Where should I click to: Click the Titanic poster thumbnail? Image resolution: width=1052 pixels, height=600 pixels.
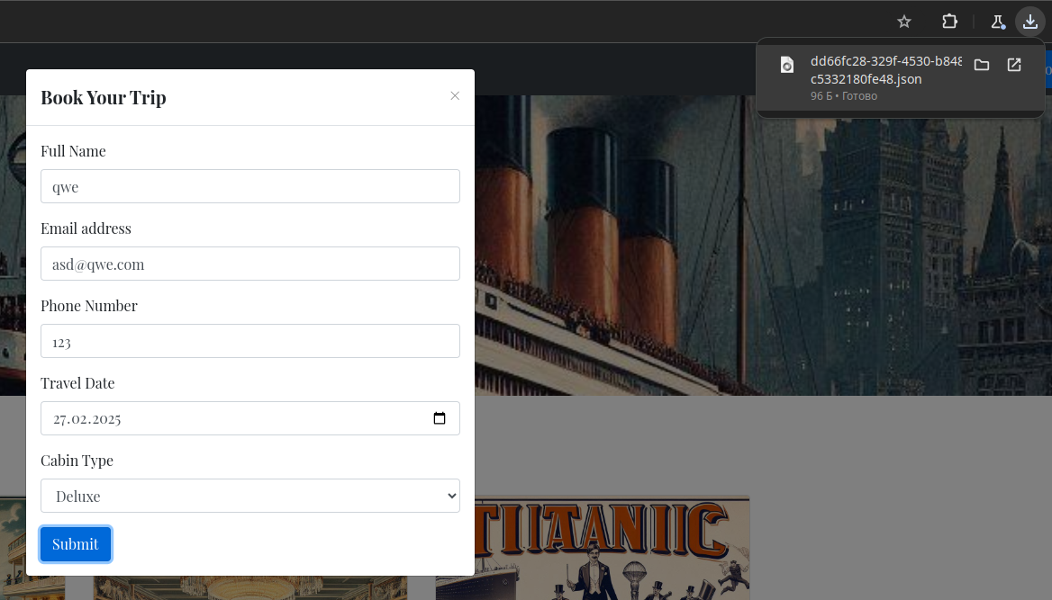coord(593,548)
